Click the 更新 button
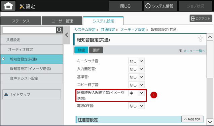214x126 pixels. 96,50
